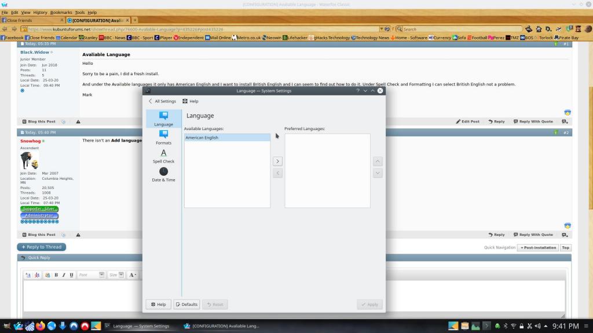Toggle bold in Quick Reply editor
This screenshot has width=593, height=333.
point(56,275)
